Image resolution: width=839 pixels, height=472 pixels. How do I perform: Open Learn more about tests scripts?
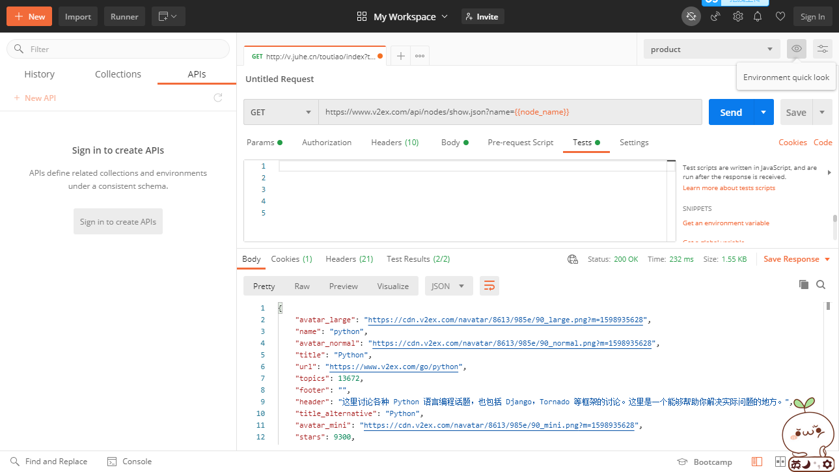click(729, 188)
